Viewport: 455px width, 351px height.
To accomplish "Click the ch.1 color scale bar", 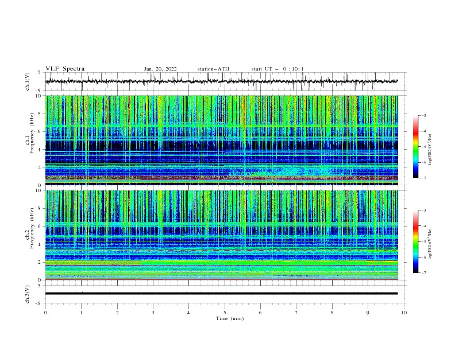I will tap(415, 147).
